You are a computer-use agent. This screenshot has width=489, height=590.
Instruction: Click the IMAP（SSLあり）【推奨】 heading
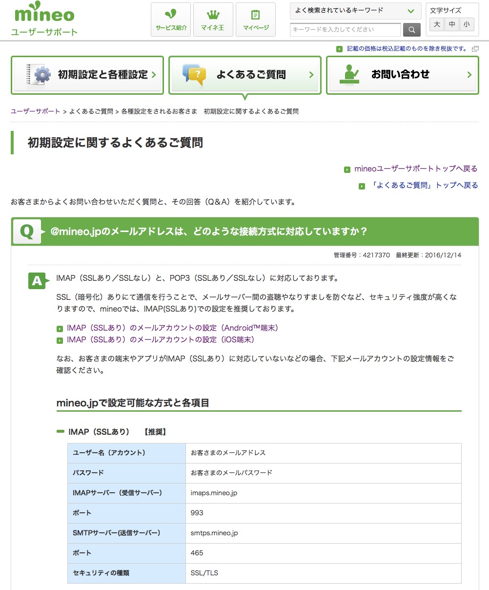click(x=117, y=432)
